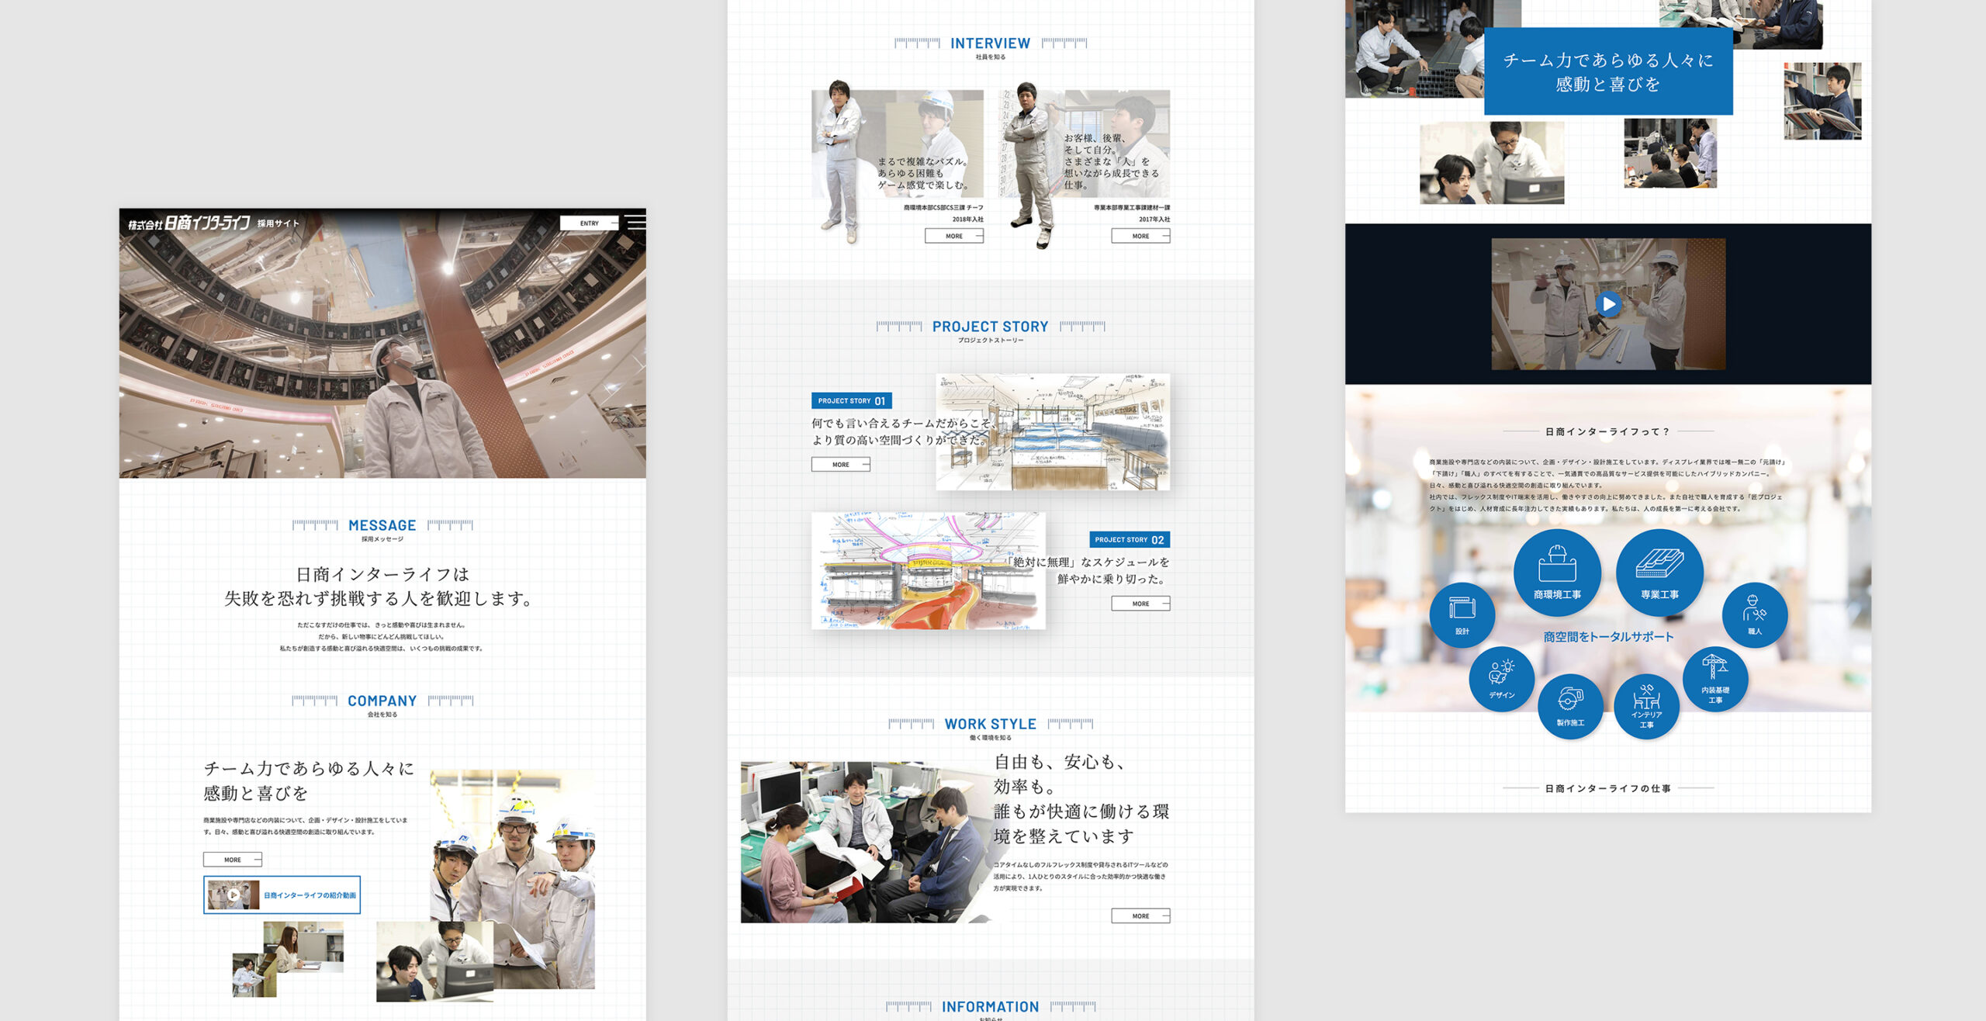Screen dimensions: 1986x1021
Task: Open MORE for Project Story 01
Action: [x=841, y=464]
